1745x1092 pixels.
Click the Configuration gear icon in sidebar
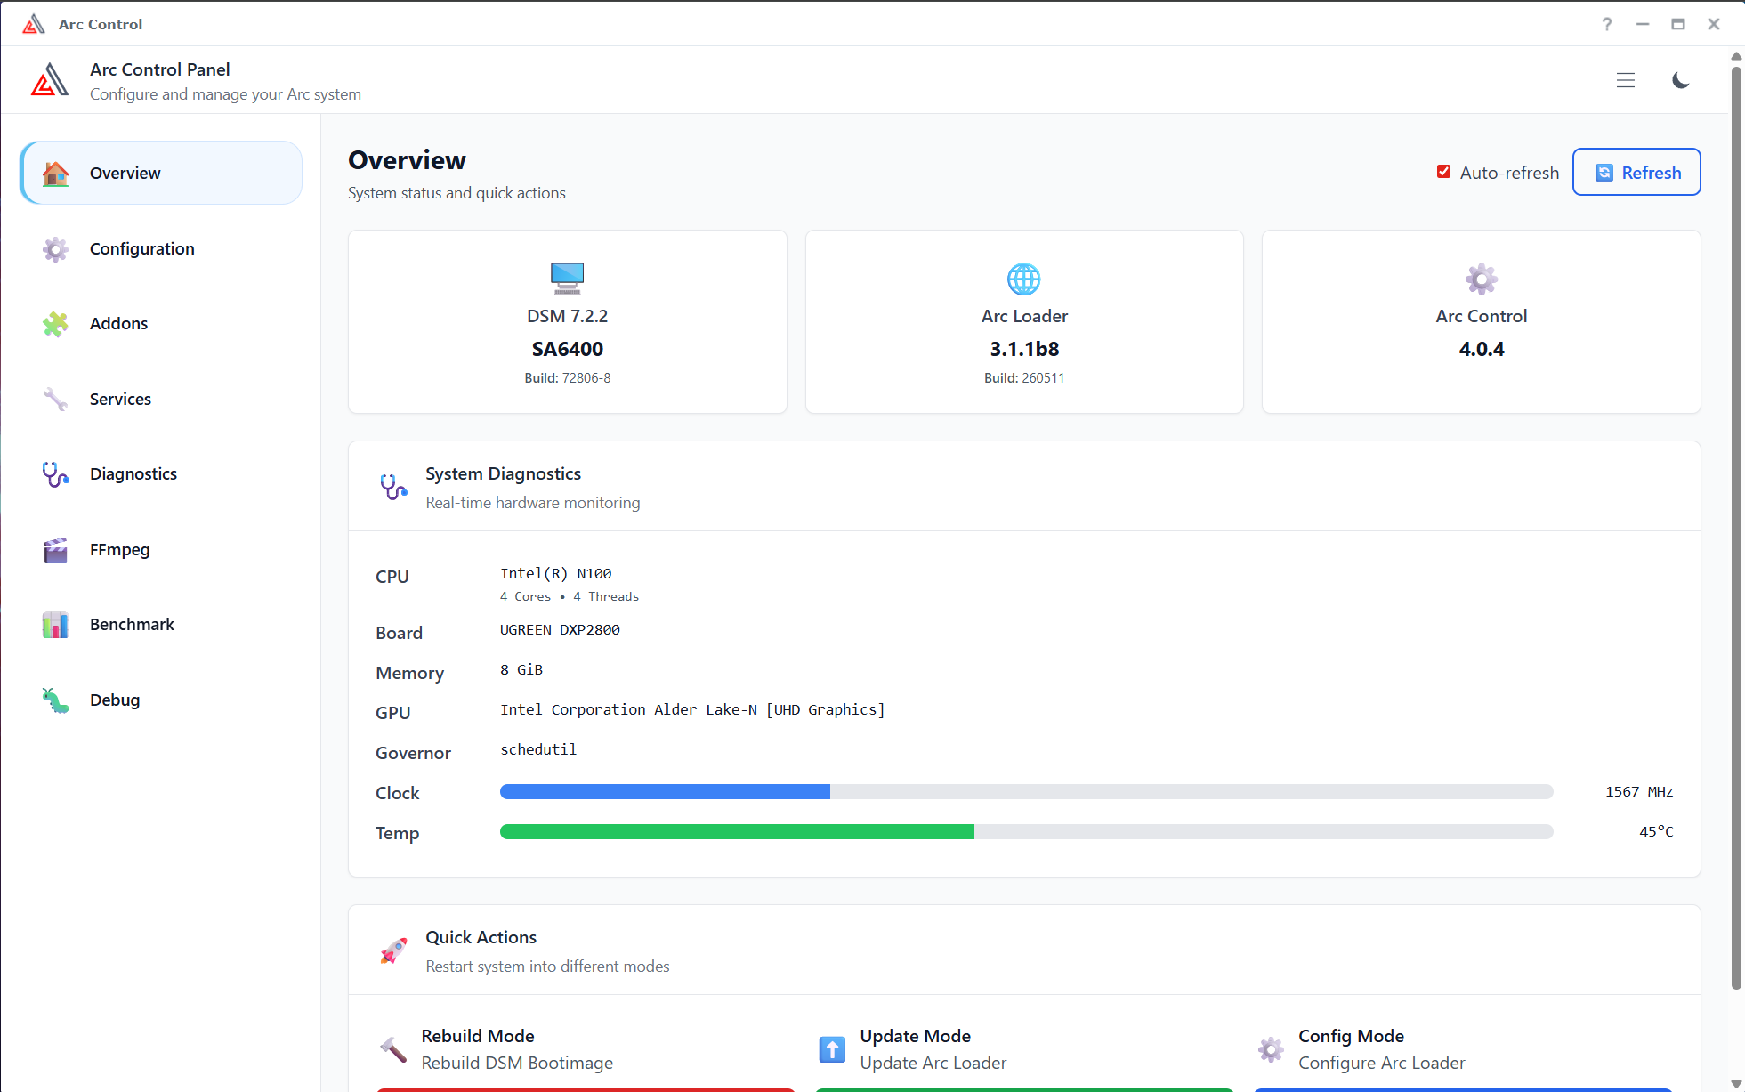point(55,249)
